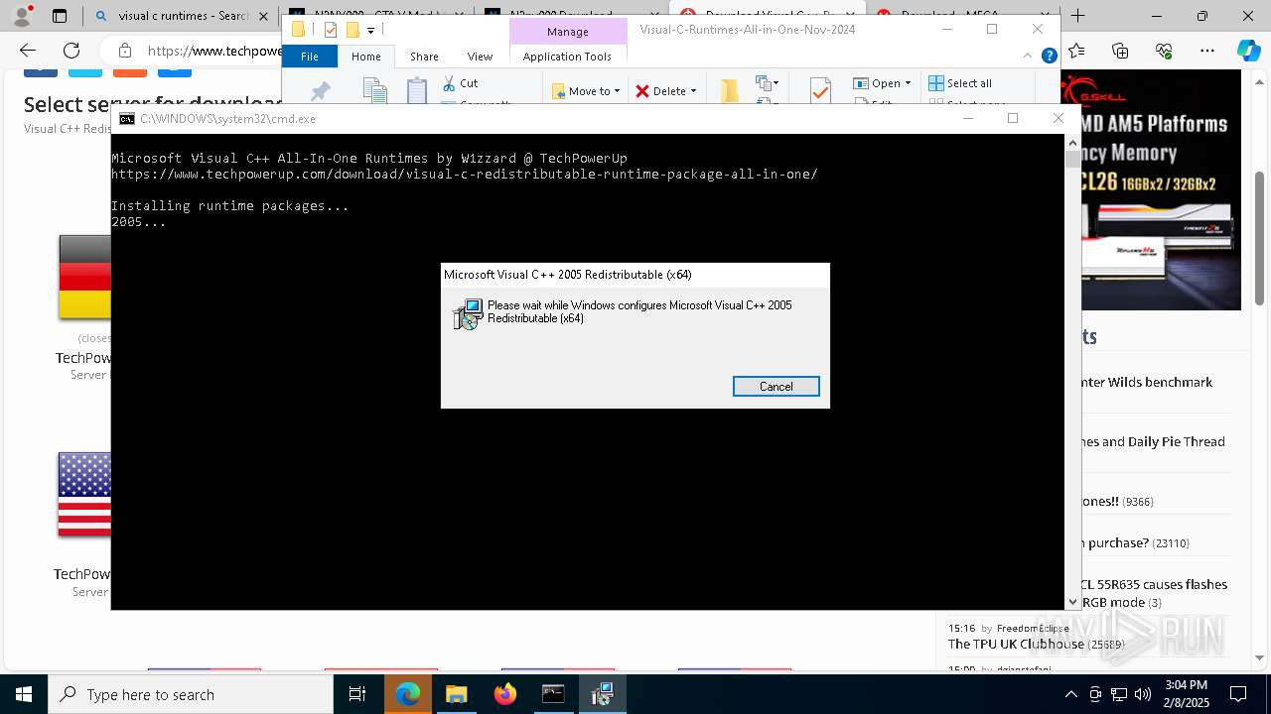The height and width of the screenshot is (714, 1271).
Task: Open the notification center icon
Action: click(x=1238, y=694)
